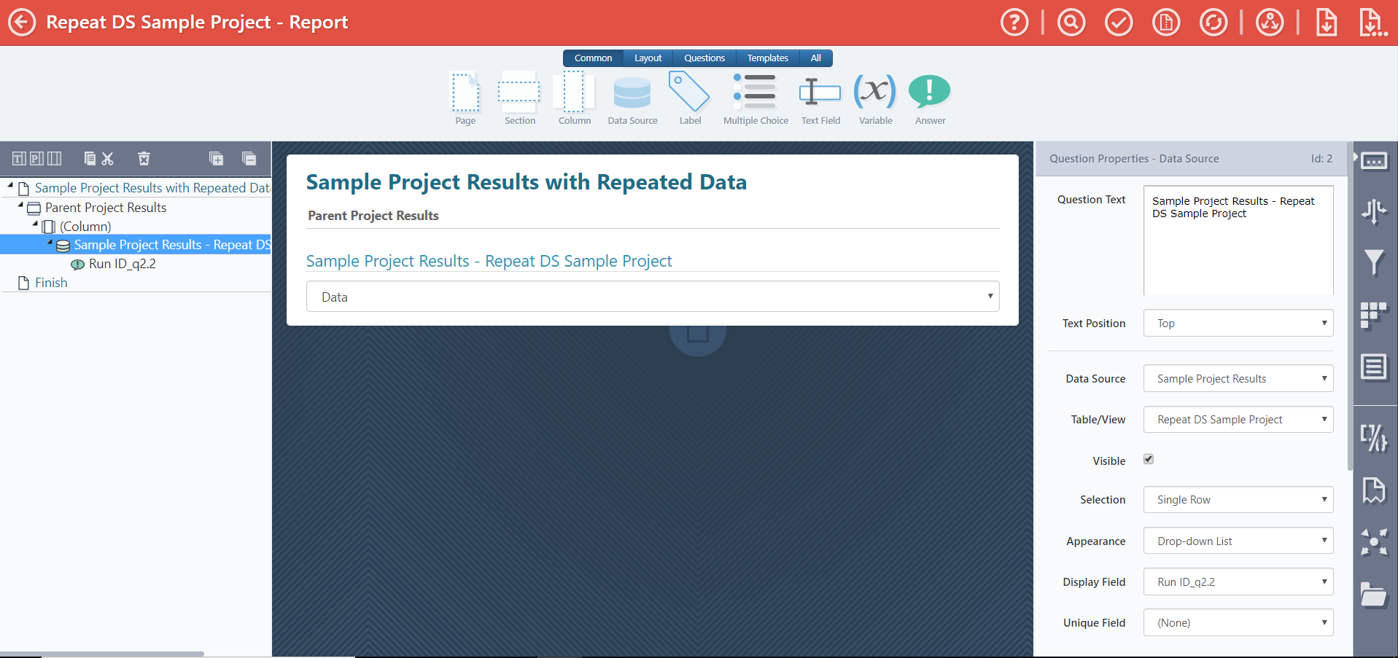Toggle the Visible checkbox
This screenshot has width=1398, height=658.
[x=1149, y=459]
